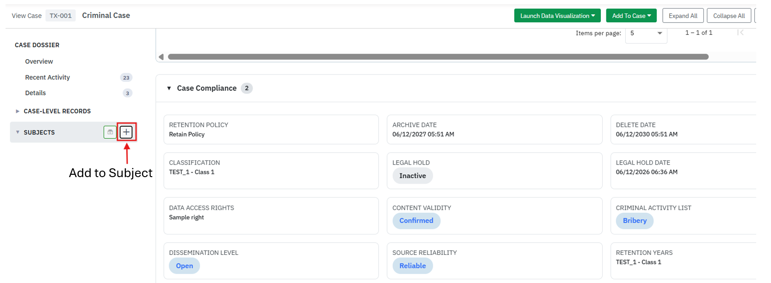Select Details in Case Dossier
Viewport: 771px width, 283px height.
(36, 93)
